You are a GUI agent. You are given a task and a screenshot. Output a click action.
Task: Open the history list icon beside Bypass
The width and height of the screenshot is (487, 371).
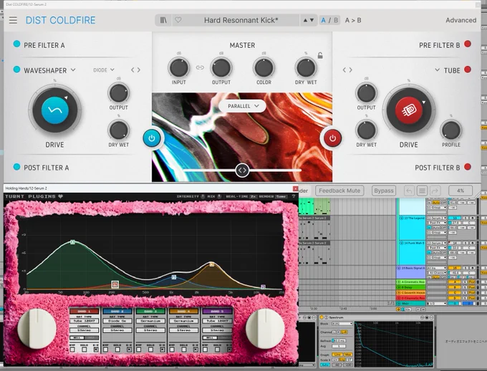coord(422,191)
